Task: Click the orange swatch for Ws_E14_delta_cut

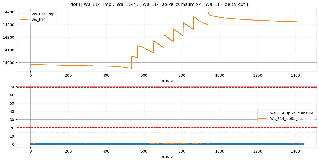Action: [x=262, y=118]
